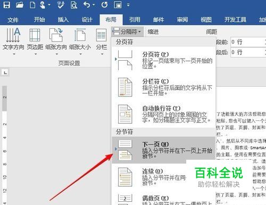
Task: Click the 段前 spacing before input field
Action: (x=248, y=42)
